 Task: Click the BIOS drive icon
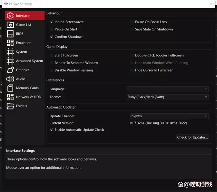(x=10, y=34)
